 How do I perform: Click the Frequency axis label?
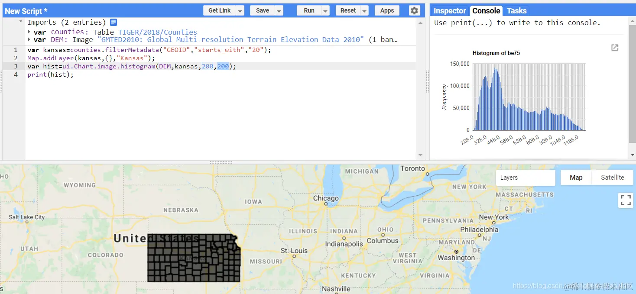(x=444, y=97)
